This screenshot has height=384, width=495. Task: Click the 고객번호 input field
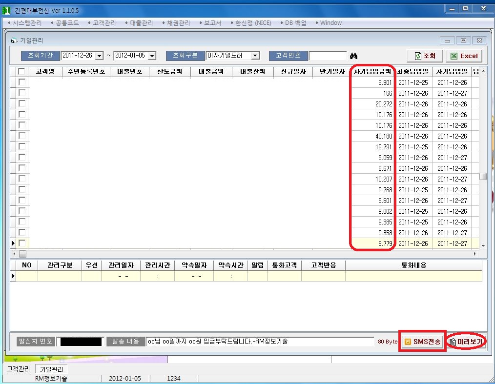[328, 56]
